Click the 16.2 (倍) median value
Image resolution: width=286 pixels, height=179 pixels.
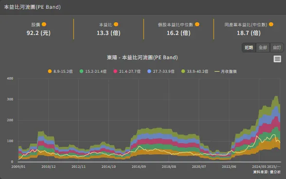(179, 33)
